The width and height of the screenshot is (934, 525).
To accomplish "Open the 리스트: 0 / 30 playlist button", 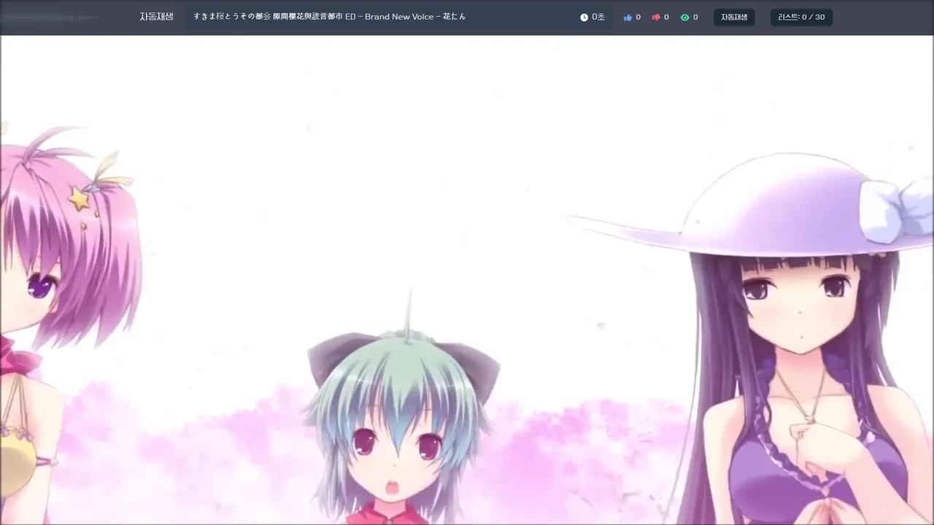I will pyautogui.click(x=801, y=17).
